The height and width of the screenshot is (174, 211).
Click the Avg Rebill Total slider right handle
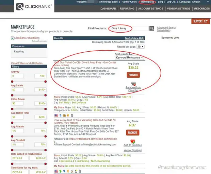46,123
